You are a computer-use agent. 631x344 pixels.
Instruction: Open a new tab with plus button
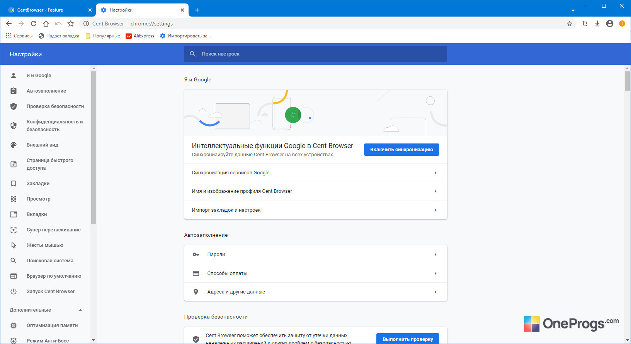[197, 10]
